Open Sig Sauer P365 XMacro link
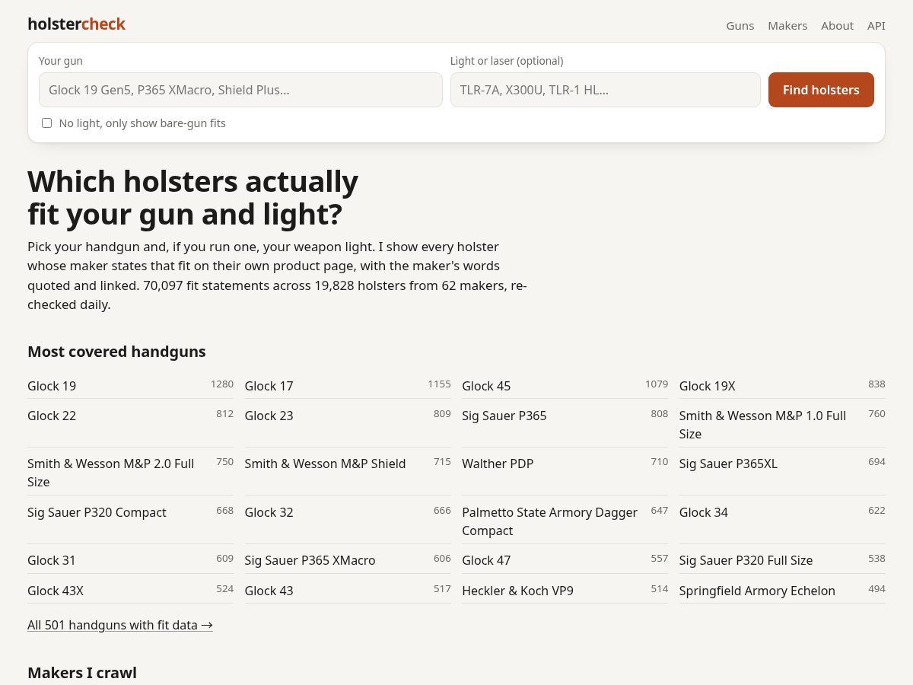The height and width of the screenshot is (685, 913). (310, 560)
